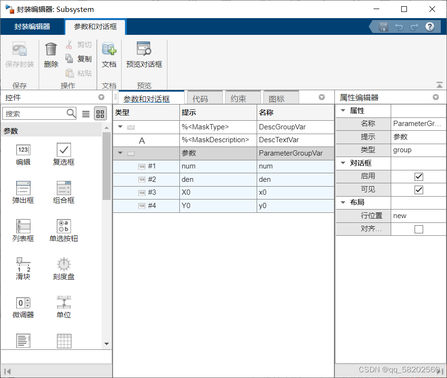The height and width of the screenshot is (378, 447).
Task: Select the 参数和对话框 document tab
Action: [x=151, y=98]
